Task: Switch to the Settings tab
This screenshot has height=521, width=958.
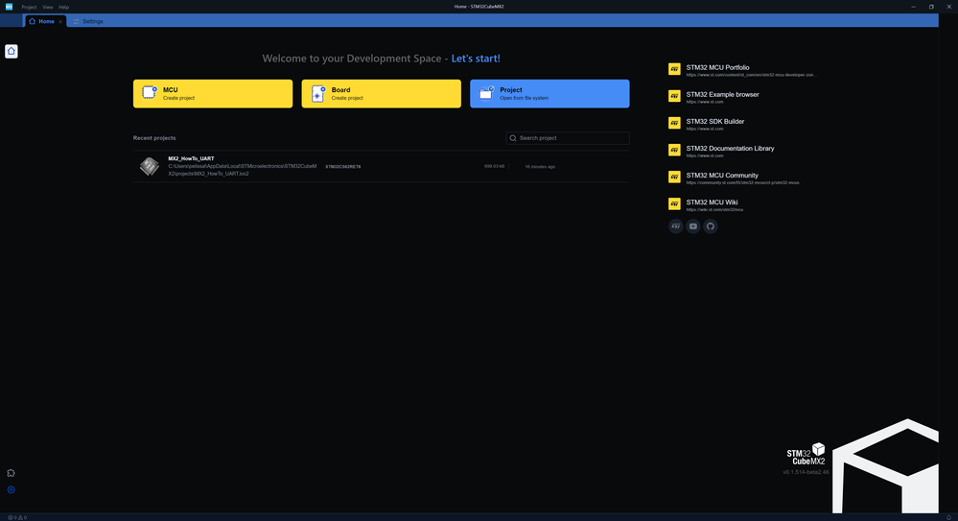Action: click(x=88, y=21)
